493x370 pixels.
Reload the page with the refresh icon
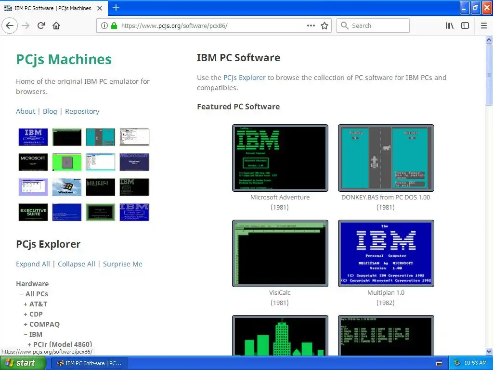pyautogui.click(x=41, y=26)
